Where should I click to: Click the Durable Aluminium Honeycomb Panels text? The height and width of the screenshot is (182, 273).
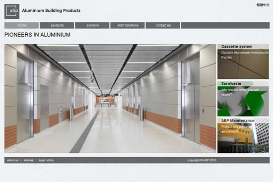(x=245, y=55)
